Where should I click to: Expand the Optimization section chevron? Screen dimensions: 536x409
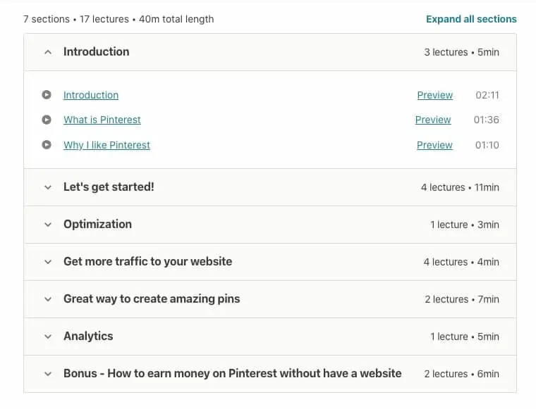[x=48, y=225]
